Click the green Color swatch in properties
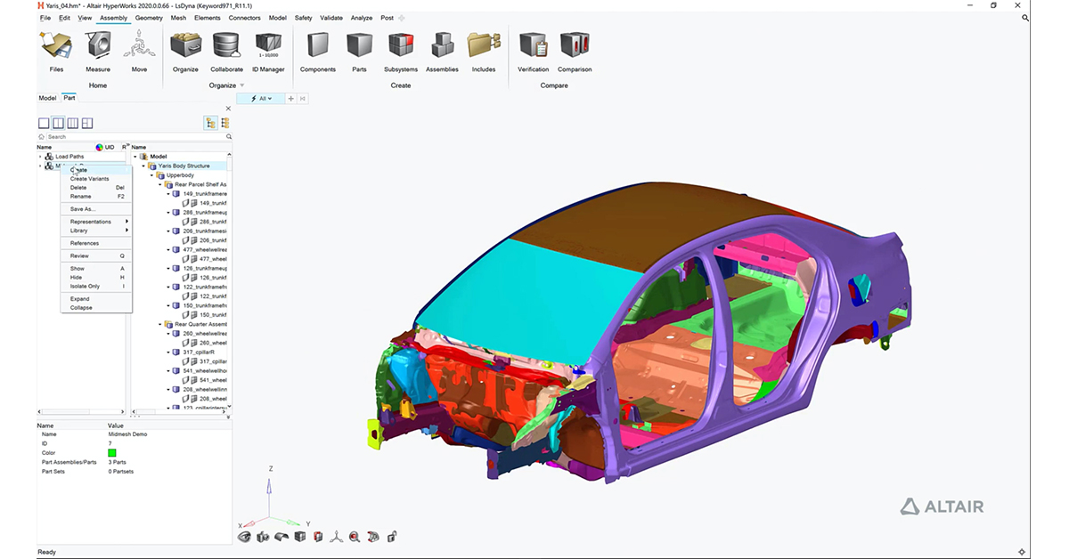 pos(112,453)
